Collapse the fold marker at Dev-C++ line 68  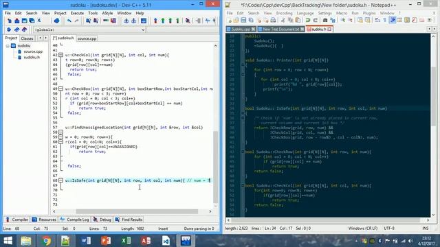[60, 180]
